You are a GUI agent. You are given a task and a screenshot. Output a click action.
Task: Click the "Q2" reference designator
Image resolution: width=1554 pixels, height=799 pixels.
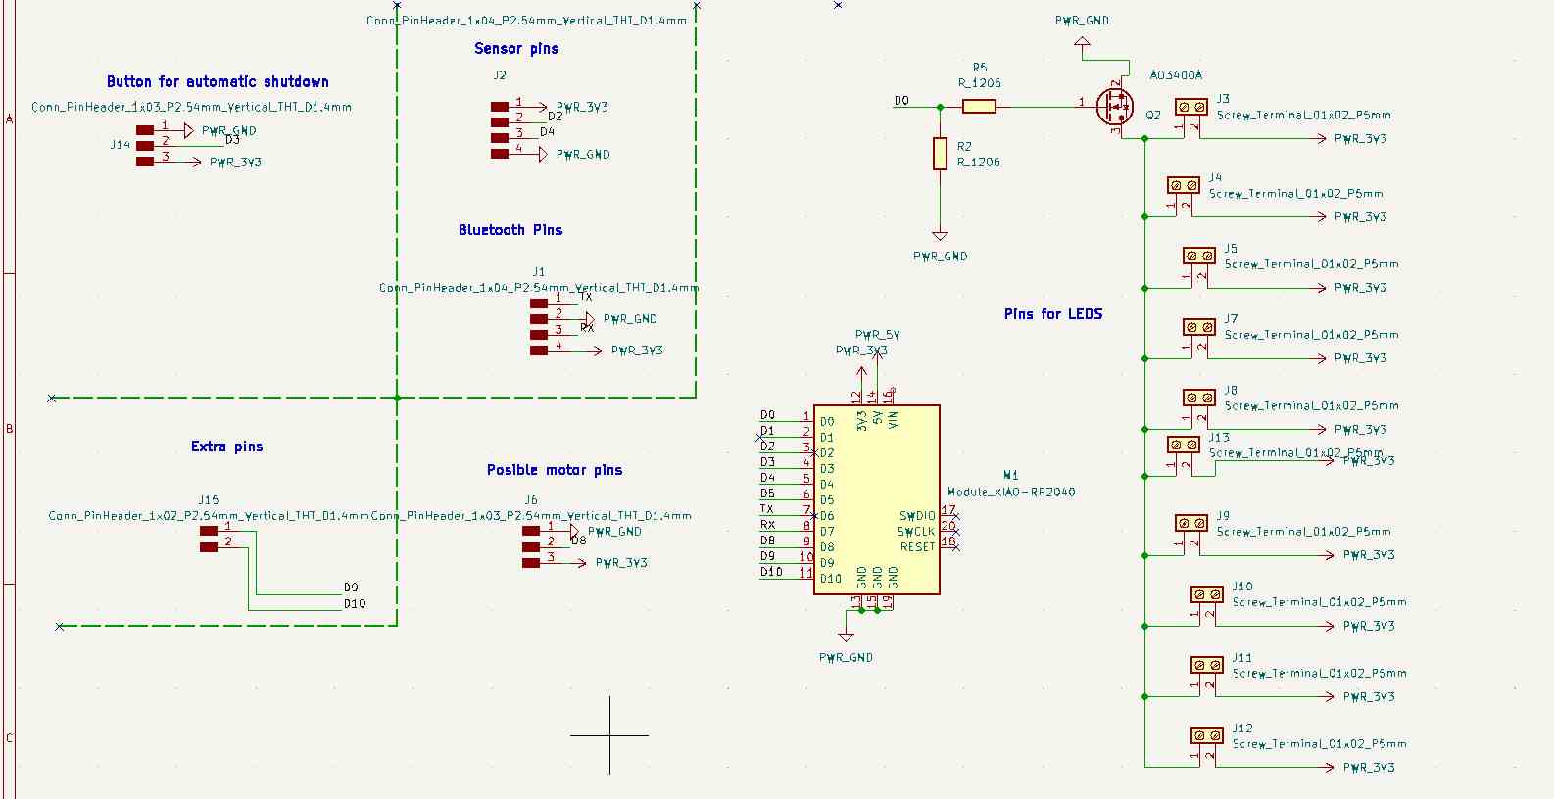click(x=1153, y=115)
